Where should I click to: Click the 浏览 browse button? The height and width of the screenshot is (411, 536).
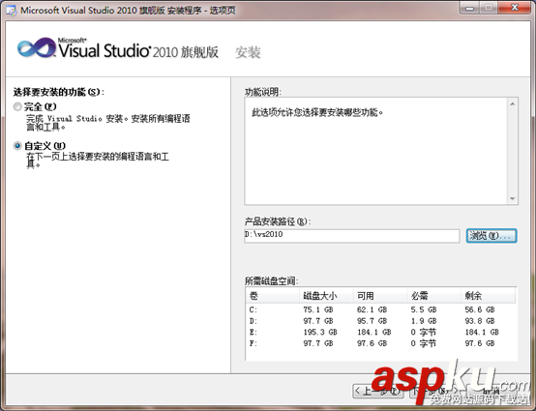tap(491, 236)
